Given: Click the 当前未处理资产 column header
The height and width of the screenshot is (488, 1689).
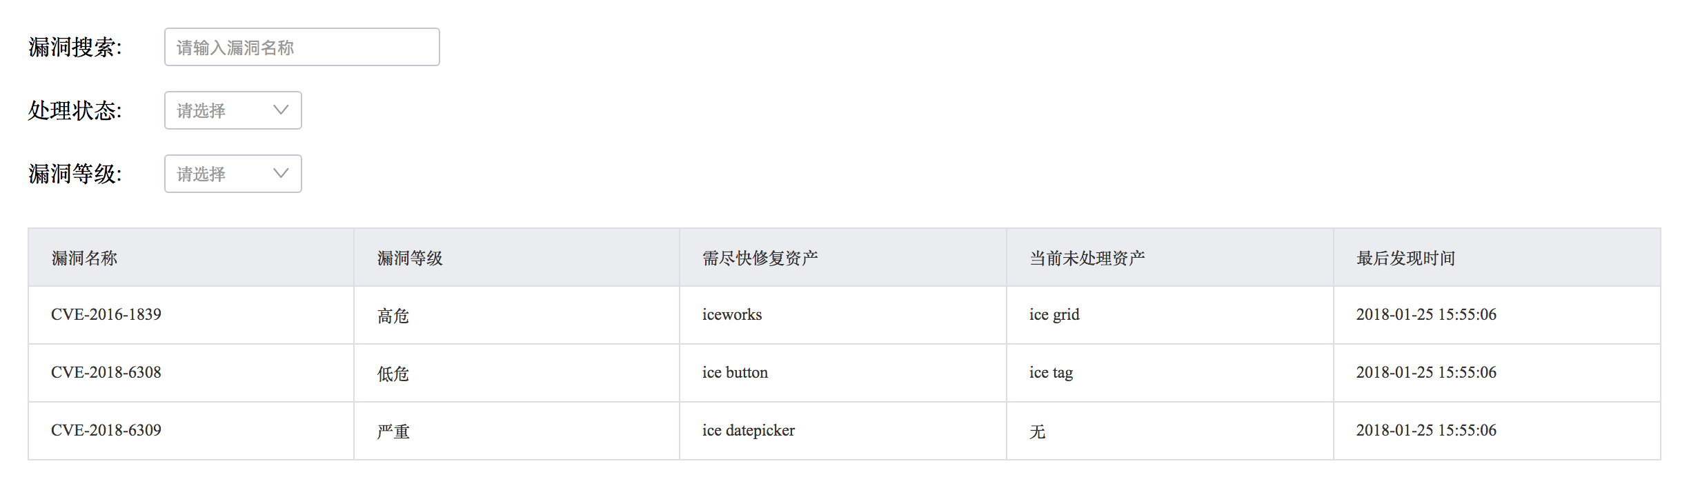Looking at the screenshot, I should point(1087,258).
